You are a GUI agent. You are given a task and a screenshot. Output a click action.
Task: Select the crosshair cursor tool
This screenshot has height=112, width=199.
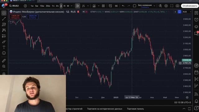4,13
